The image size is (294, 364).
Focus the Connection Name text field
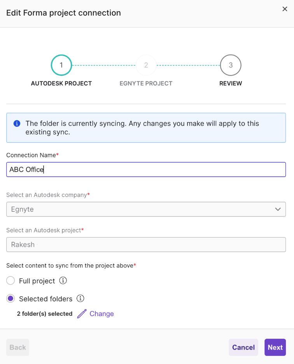146,169
